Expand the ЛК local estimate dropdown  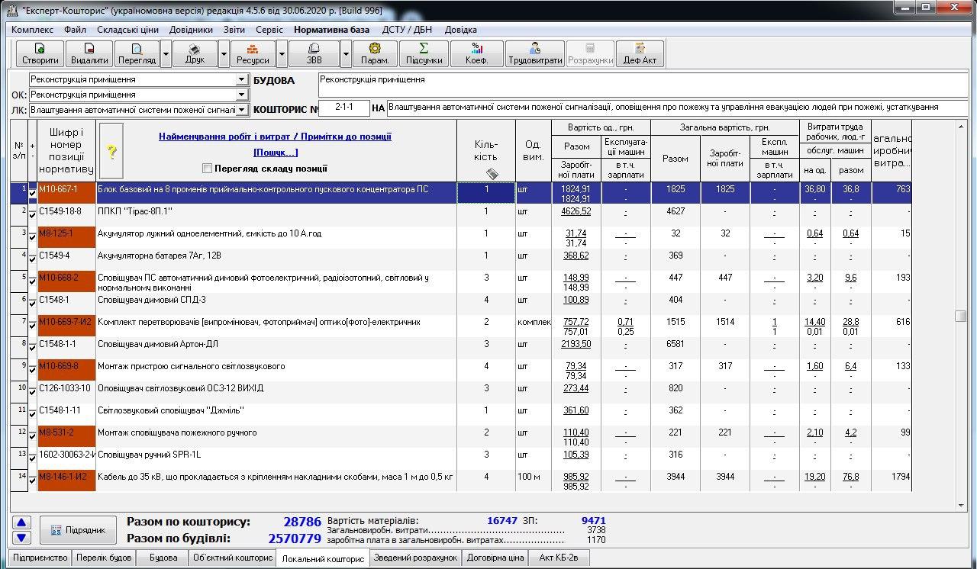pos(242,110)
